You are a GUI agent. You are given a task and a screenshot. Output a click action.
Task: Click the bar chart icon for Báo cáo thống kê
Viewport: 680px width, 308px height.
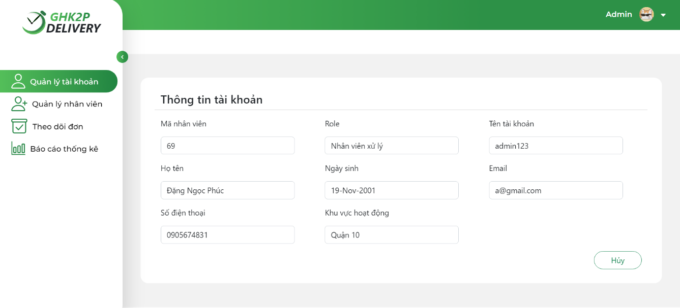[18, 149]
